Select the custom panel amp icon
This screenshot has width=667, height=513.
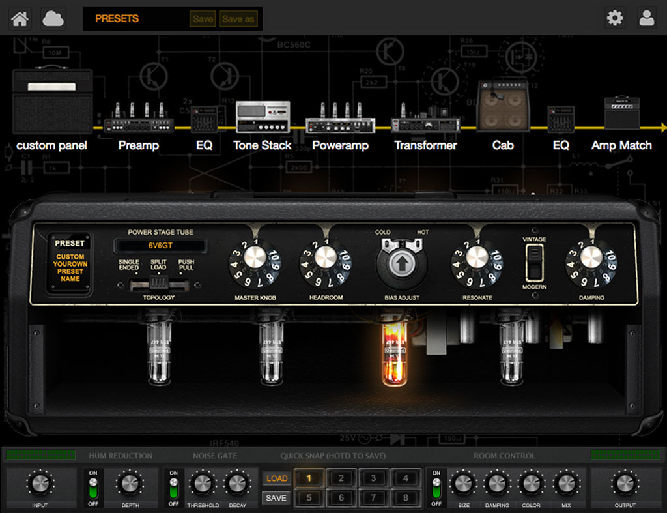[52, 100]
